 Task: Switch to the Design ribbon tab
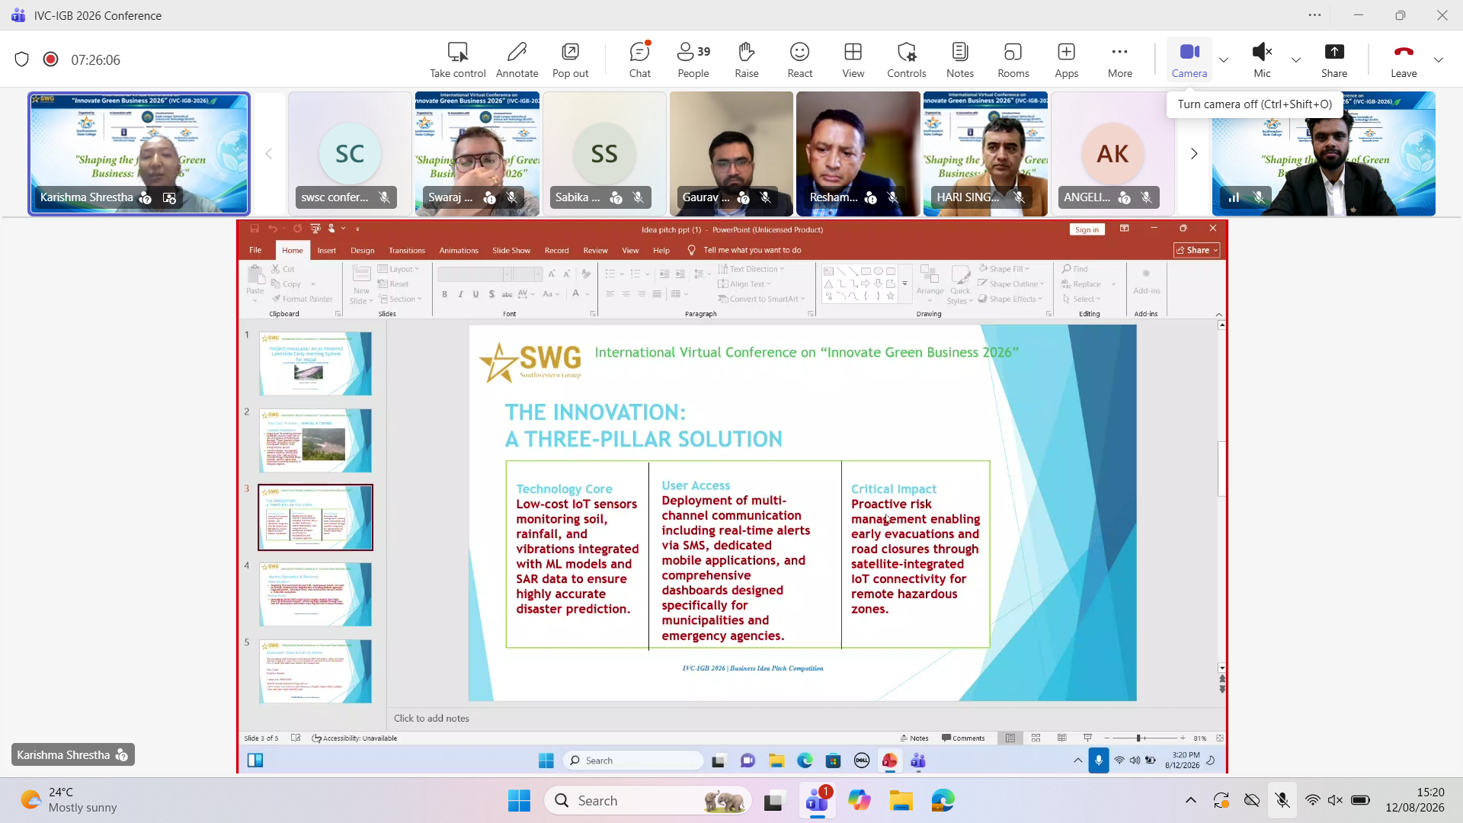coord(362,250)
